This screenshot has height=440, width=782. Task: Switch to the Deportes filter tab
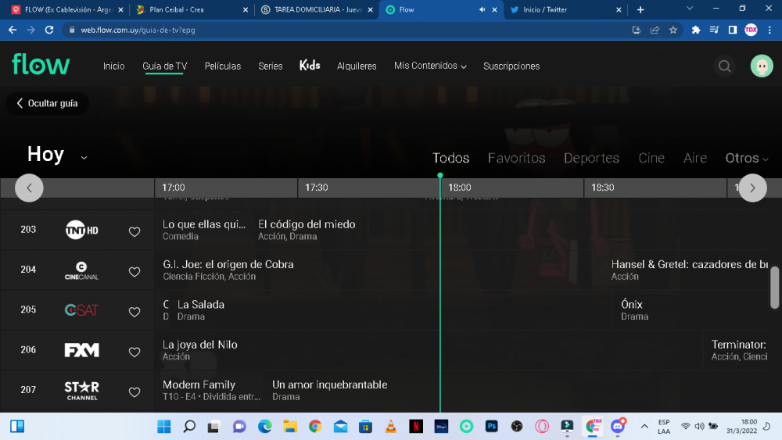click(591, 158)
